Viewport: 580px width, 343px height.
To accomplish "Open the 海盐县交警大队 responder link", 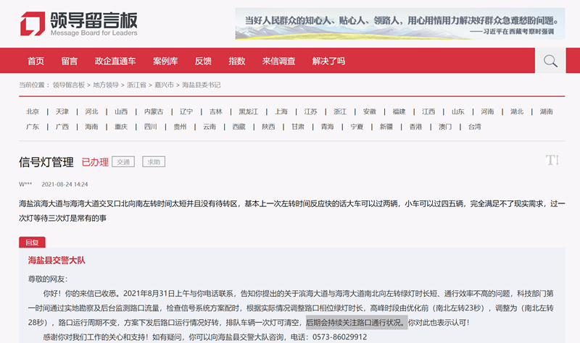I will 57,261.
